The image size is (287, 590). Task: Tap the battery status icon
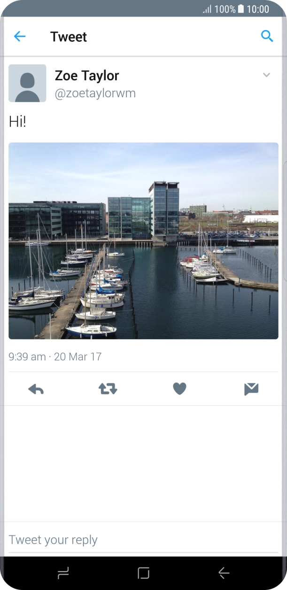pos(241,9)
